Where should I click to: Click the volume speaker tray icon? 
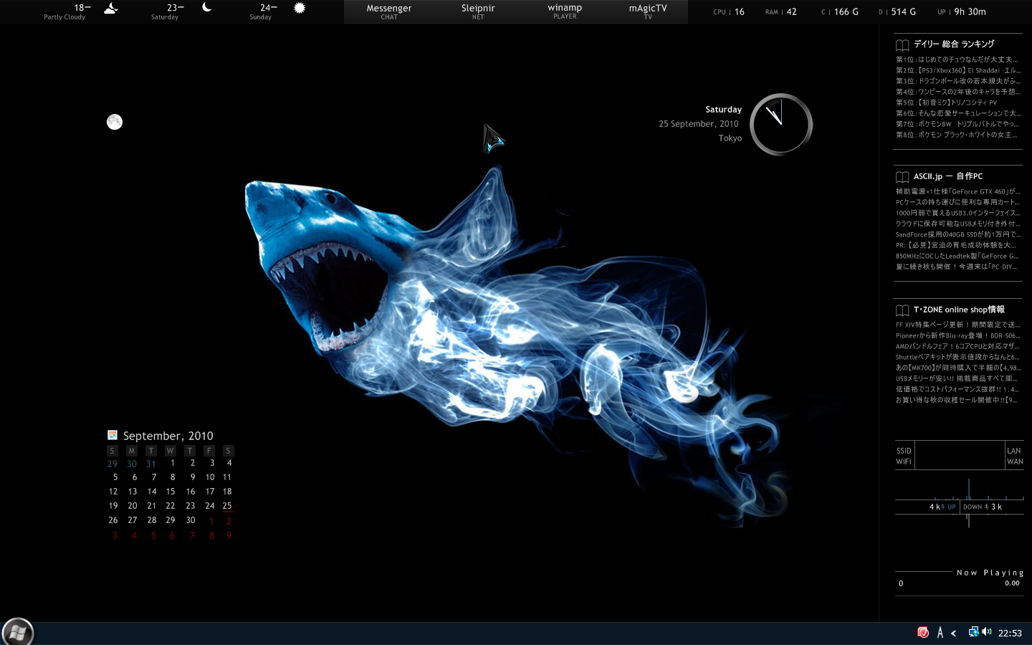(x=987, y=632)
